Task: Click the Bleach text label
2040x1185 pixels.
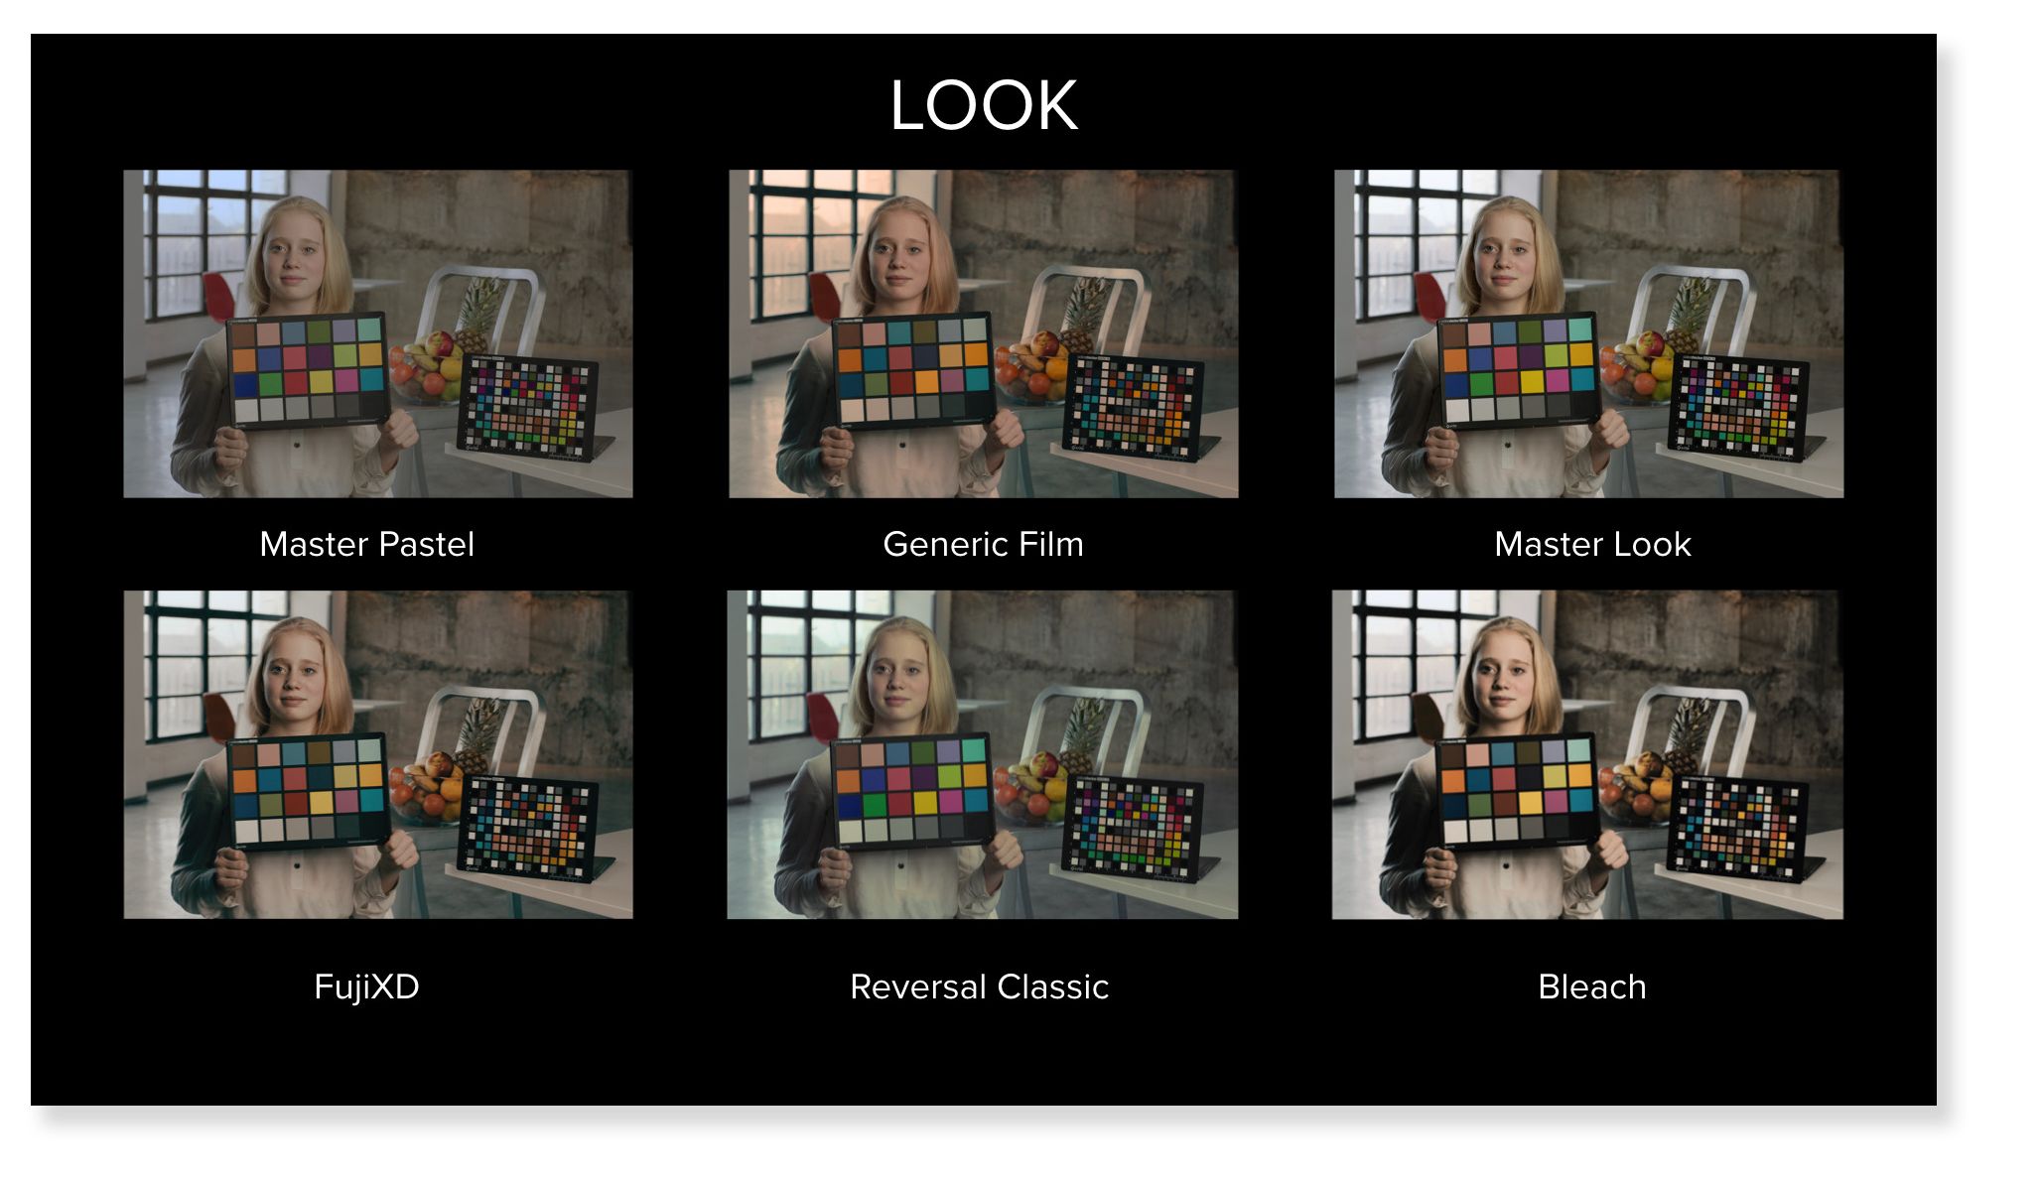Action: 1591,987
